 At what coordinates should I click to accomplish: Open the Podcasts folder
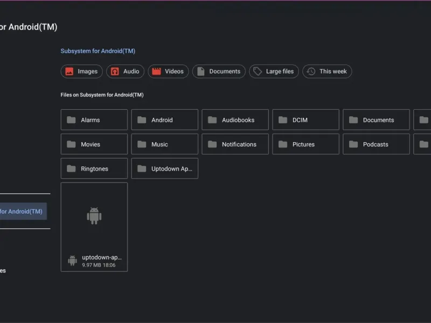pyautogui.click(x=376, y=144)
